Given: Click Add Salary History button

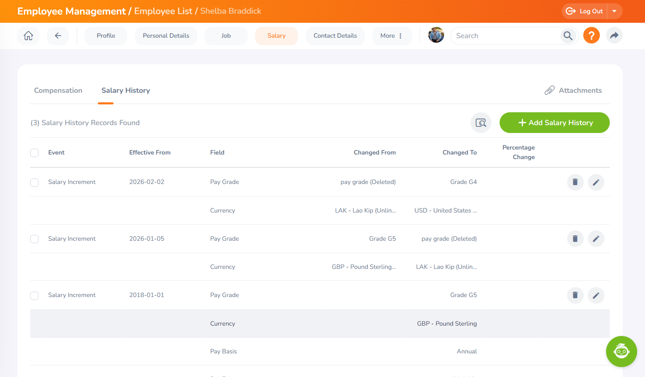Looking at the screenshot, I should [x=554, y=123].
